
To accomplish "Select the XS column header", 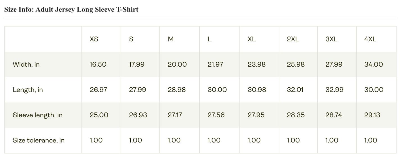I will [94, 39].
